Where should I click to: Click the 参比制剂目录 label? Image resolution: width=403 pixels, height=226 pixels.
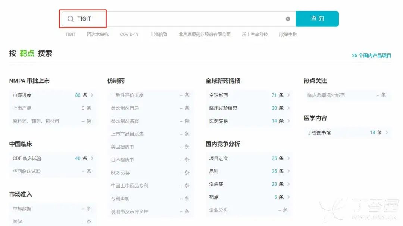pyautogui.click(x=125, y=108)
